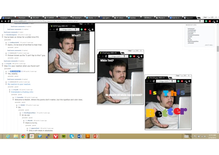Screen dimensions: 219x155
Task: Open the Adblock Plus icon in the mFgiO.jpg window
Action: pos(134,56)
